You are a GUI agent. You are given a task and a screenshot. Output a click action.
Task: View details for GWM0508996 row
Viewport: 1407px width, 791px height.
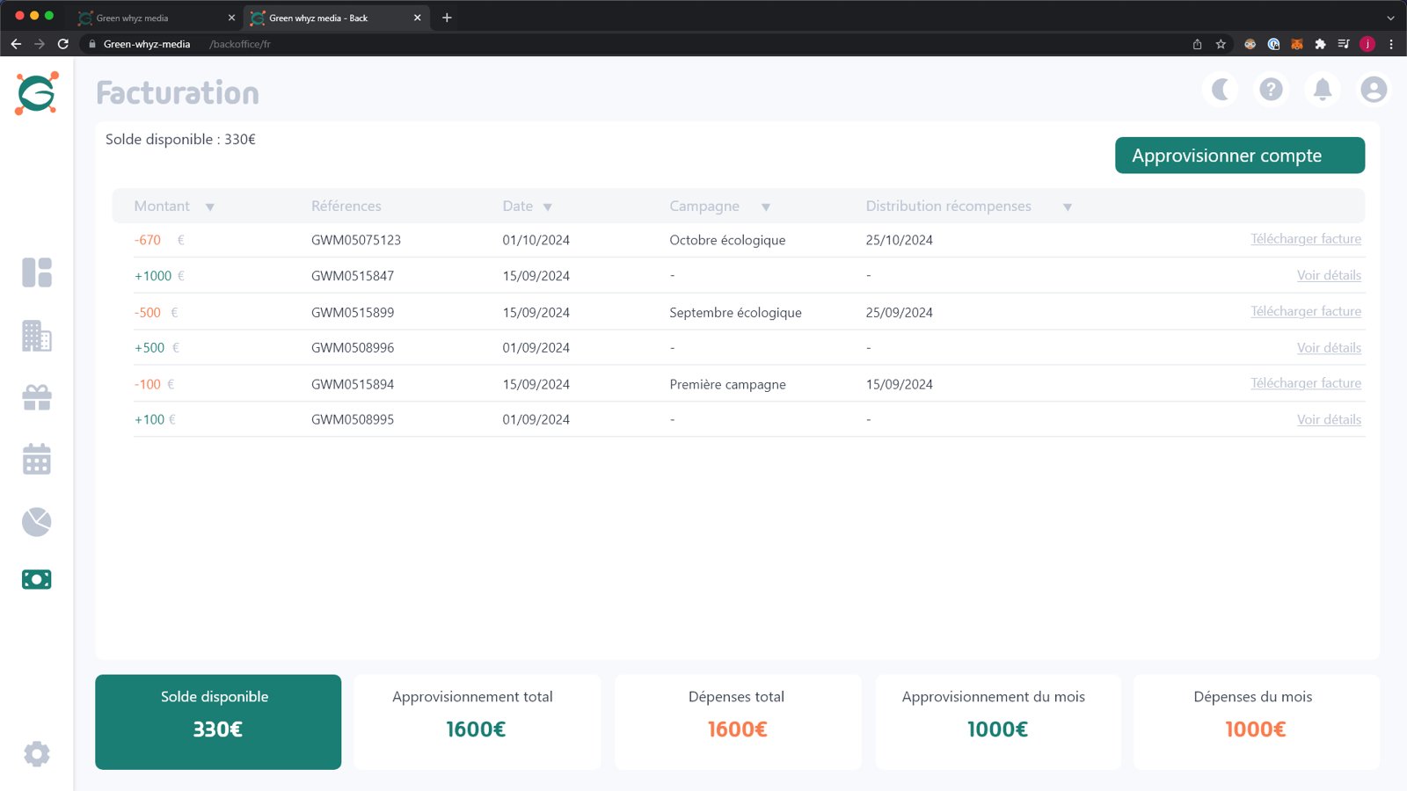coord(1329,348)
